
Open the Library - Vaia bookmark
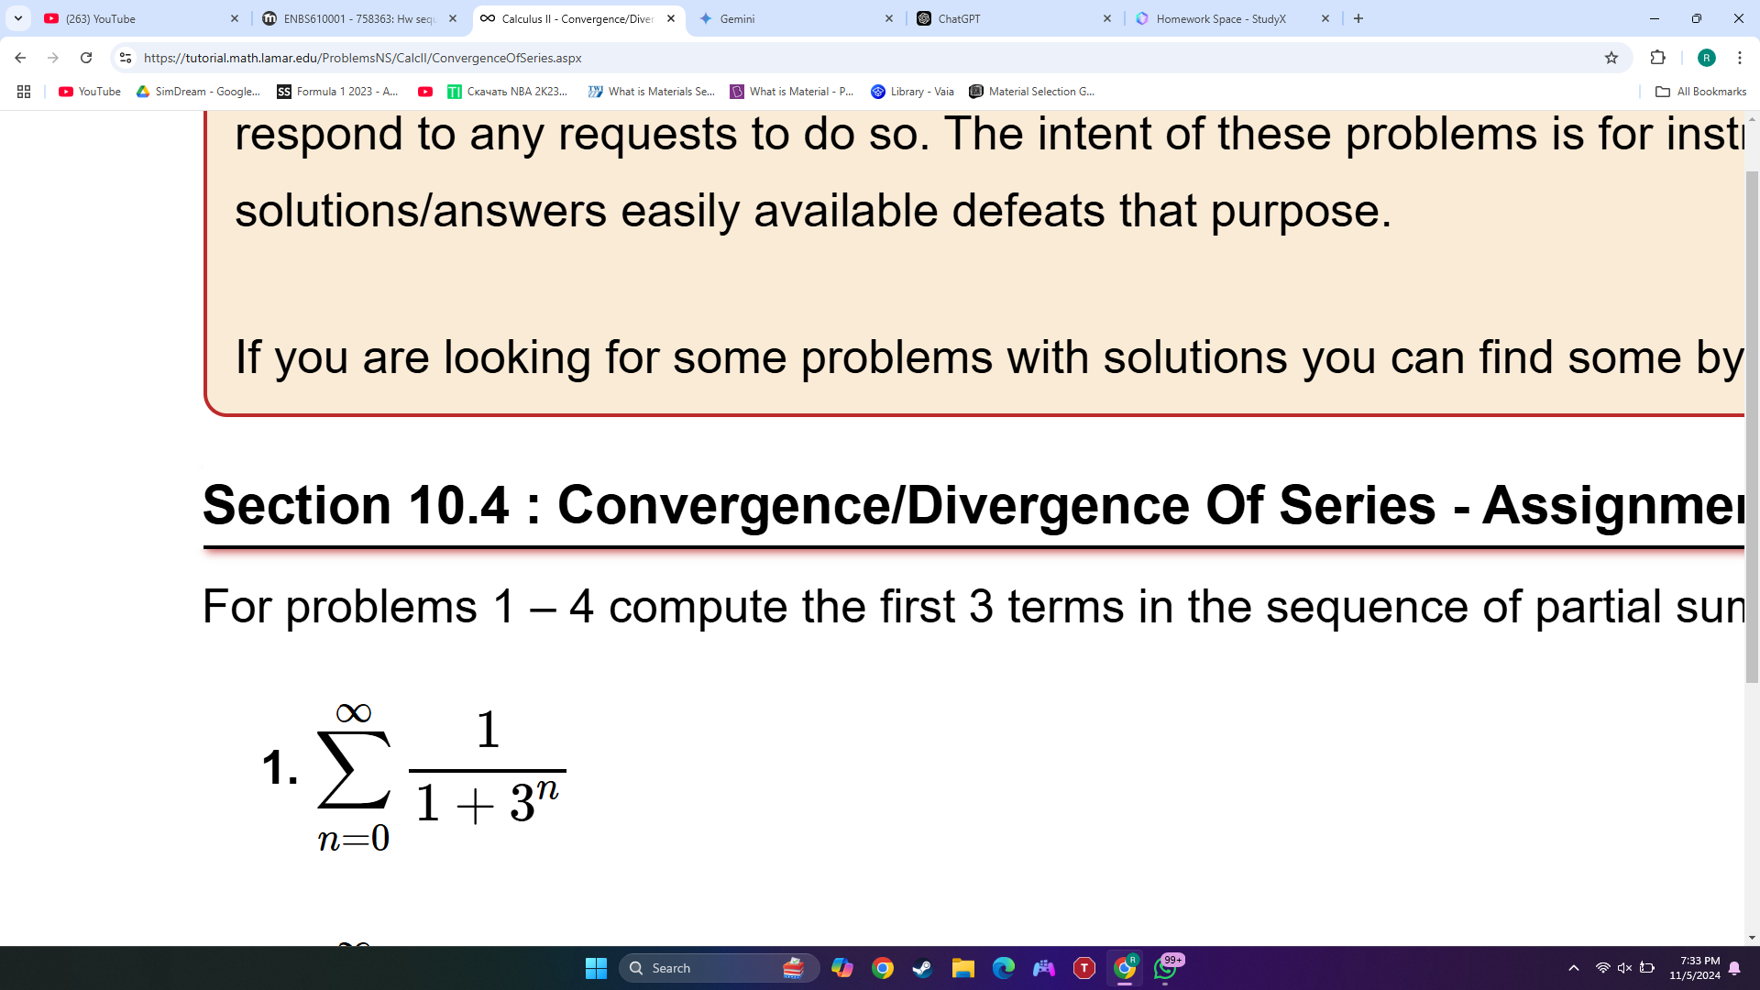913,92
